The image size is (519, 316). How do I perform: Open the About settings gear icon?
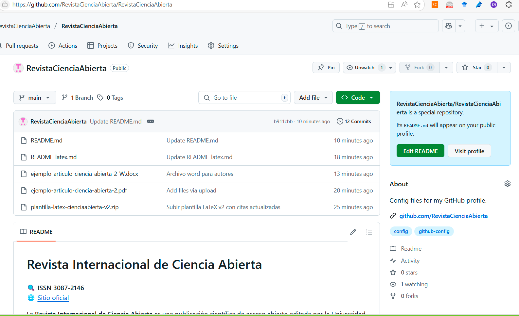(x=508, y=184)
